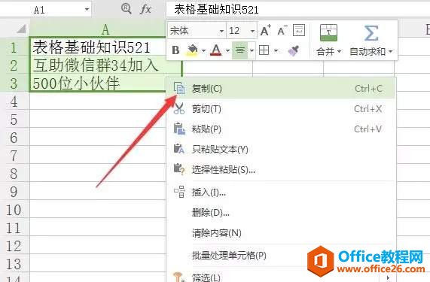Click the format painter brush icon
Screen dimensions: 430x282
click(294, 50)
